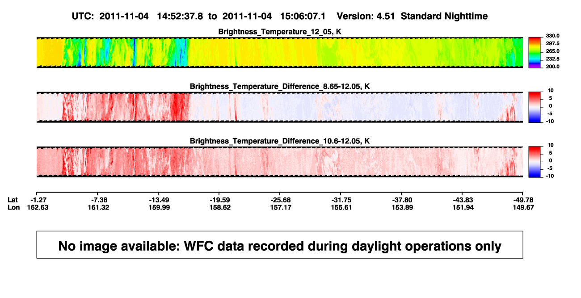Click longitude tick label '161.32'

[99, 207]
